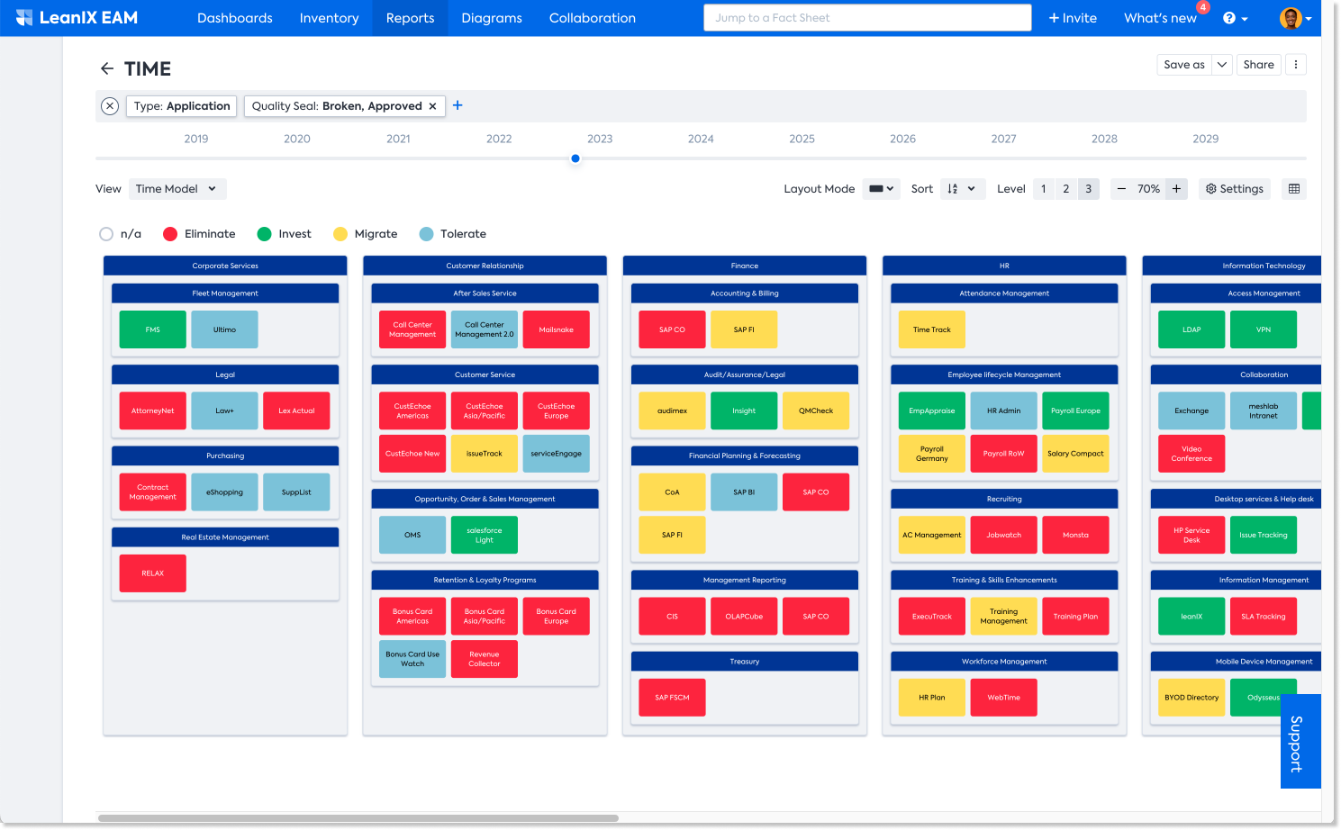Select Level 3
This screenshot has width=1341, height=830.
click(x=1089, y=189)
